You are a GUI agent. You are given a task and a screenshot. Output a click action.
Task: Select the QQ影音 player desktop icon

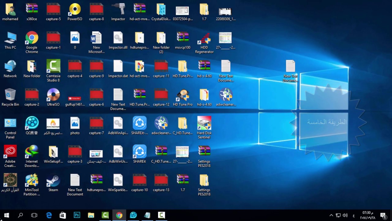click(32, 126)
